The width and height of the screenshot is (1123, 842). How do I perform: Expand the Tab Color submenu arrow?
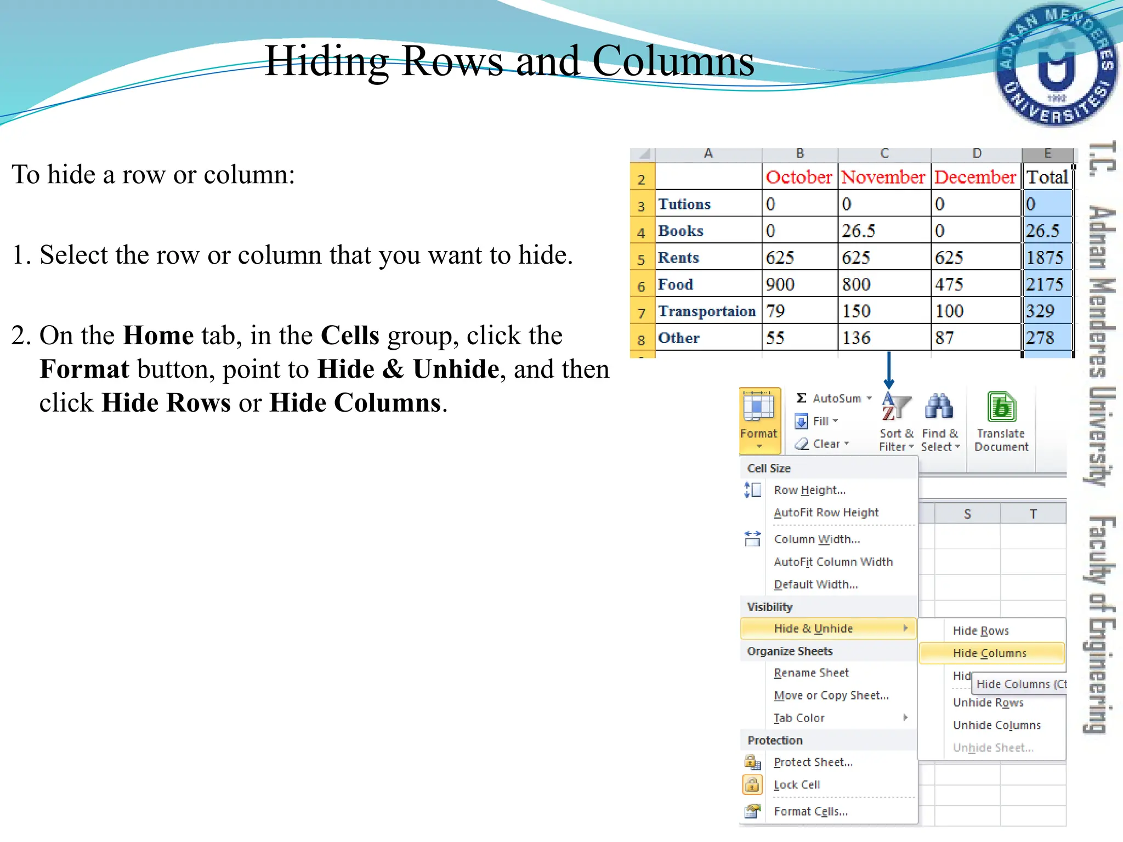coord(906,718)
